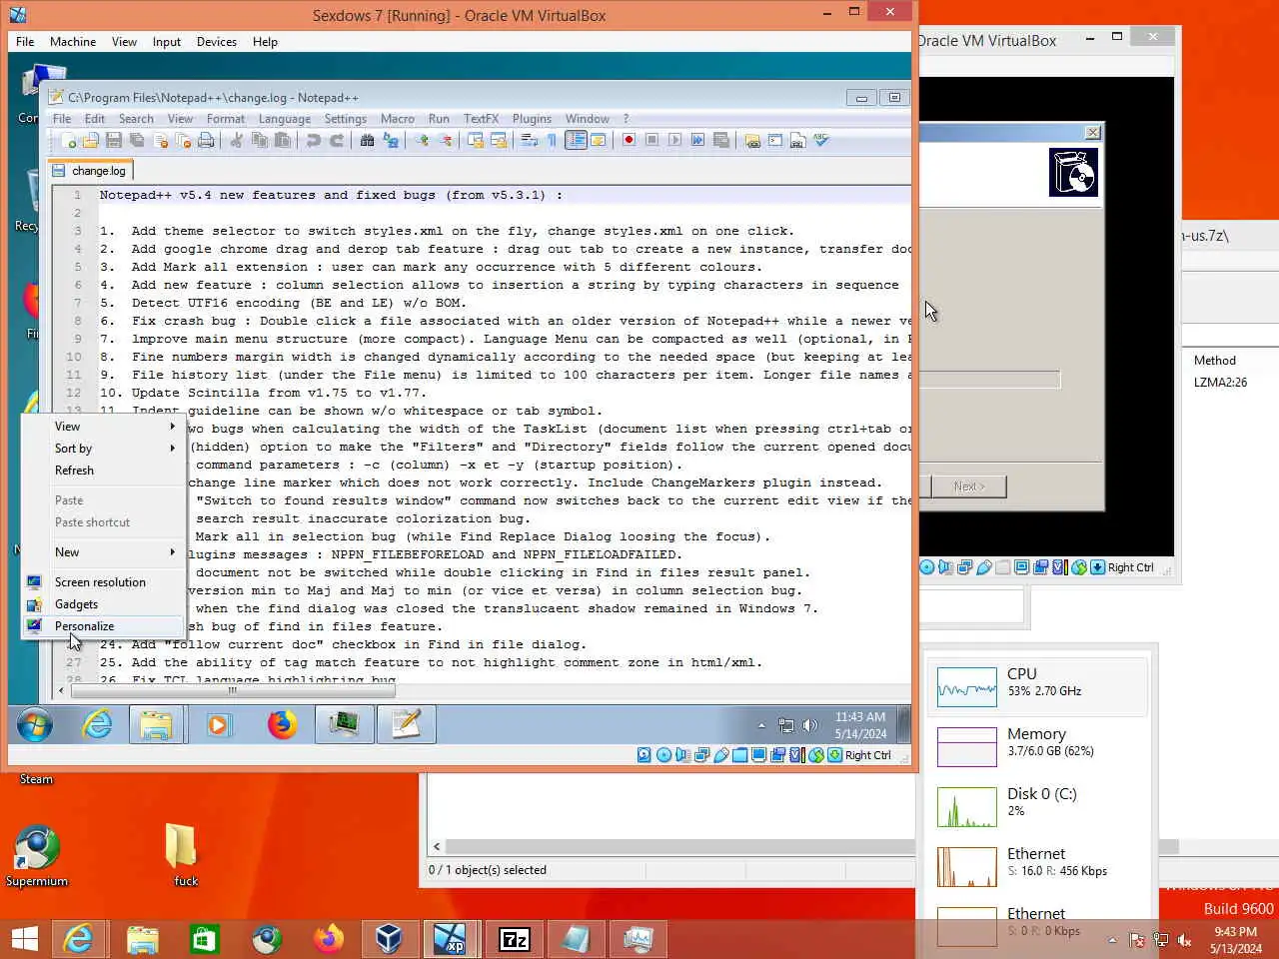
Task: Click the Supermium desktop shortcut
Action: [x=37, y=857]
